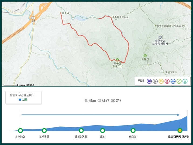Select the 오봉삼거리 waypoint circle
This screenshot has height=145, width=193.
point(81,130)
